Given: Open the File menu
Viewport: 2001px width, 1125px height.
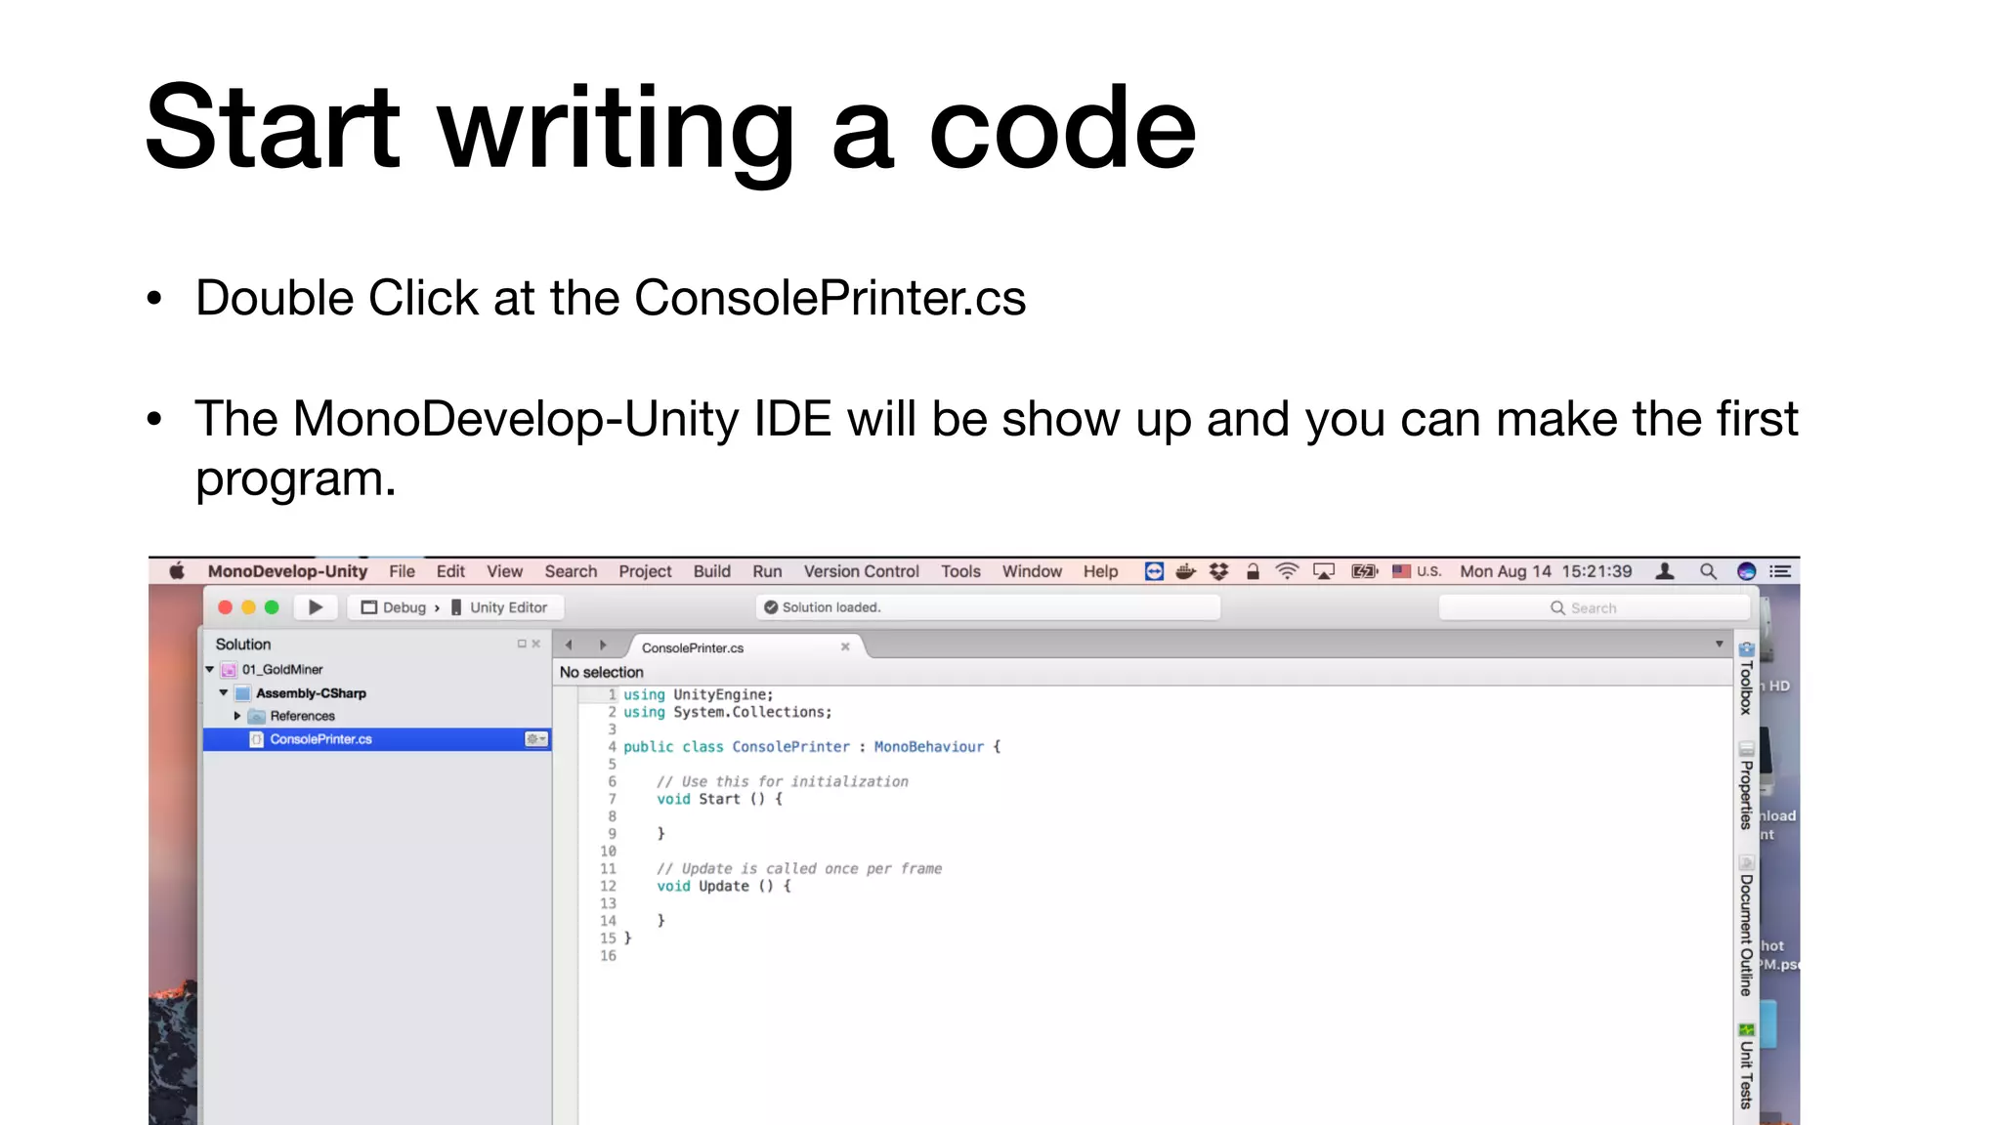Looking at the screenshot, I should (402, 571).
